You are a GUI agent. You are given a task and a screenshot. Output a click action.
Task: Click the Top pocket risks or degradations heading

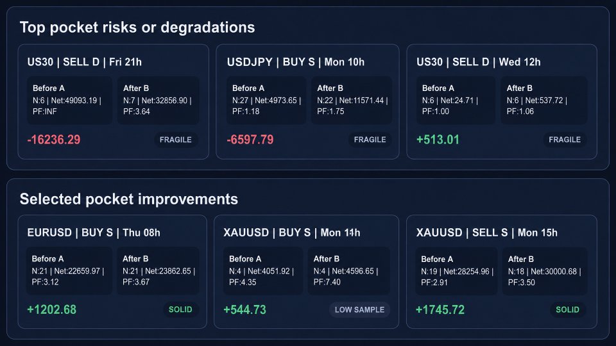(x=137, y=28)
